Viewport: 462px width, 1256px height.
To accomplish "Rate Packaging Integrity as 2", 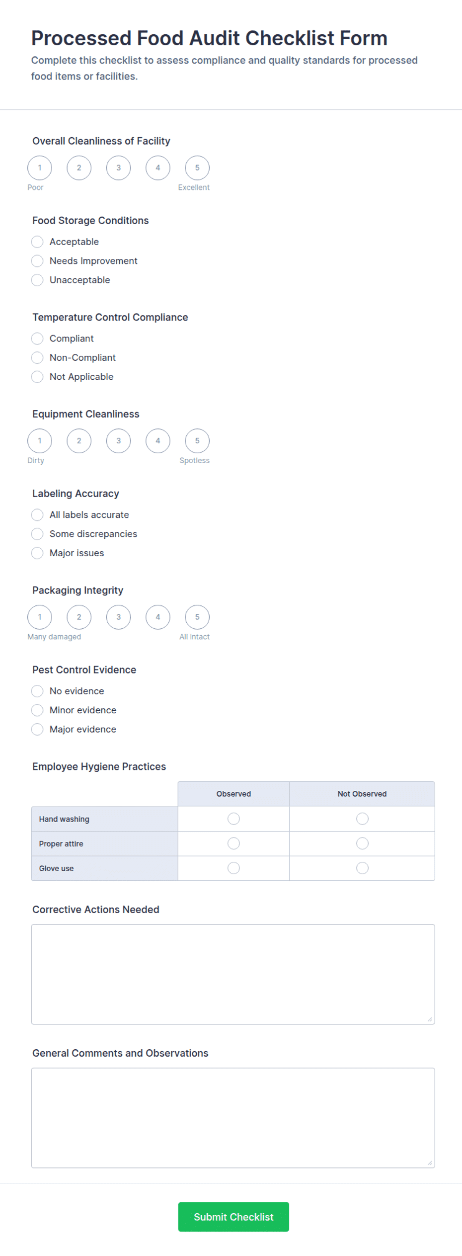I will point(79,617).
